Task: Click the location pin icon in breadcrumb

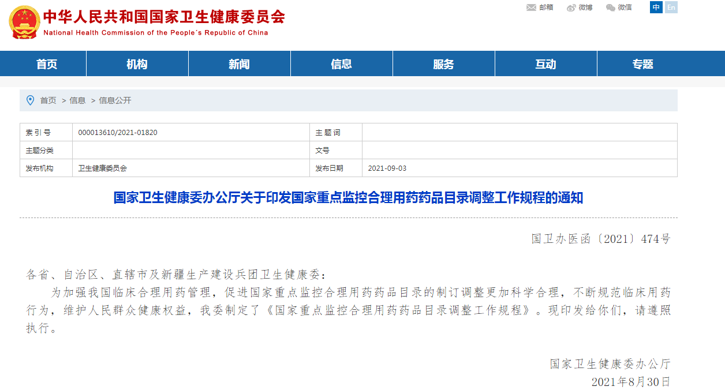Action: point(31,100)
